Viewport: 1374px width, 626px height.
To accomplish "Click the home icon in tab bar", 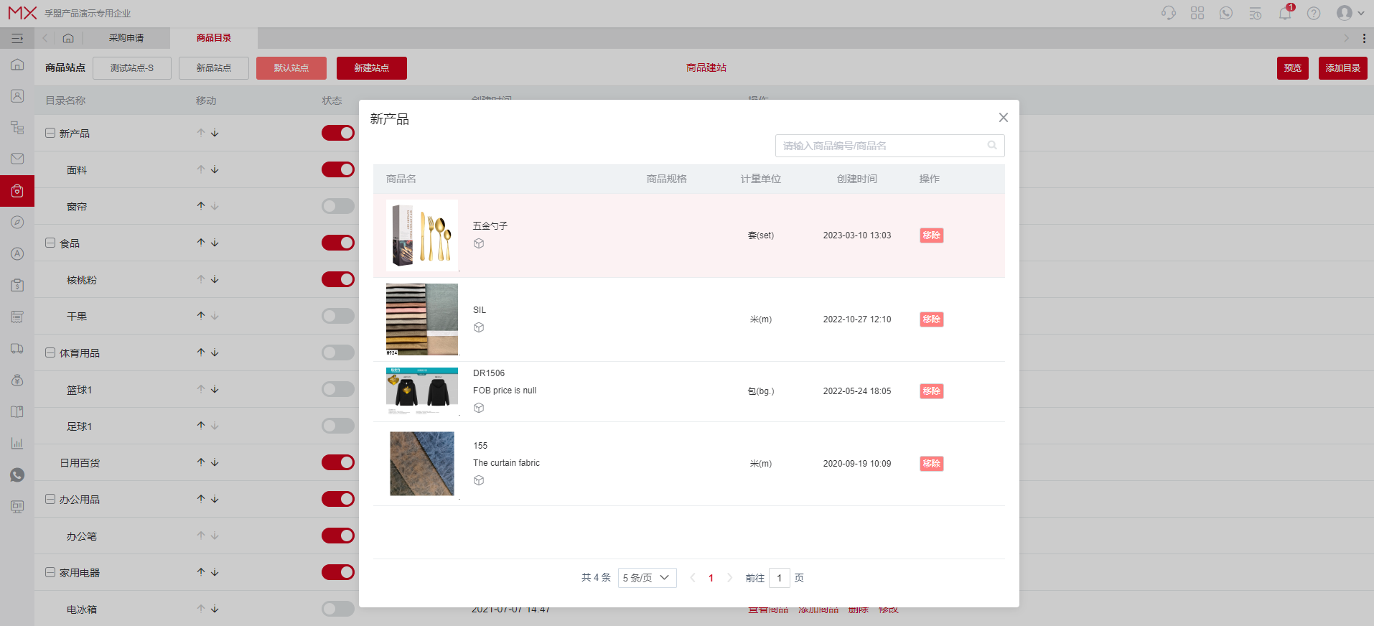I will coord(68,38).
